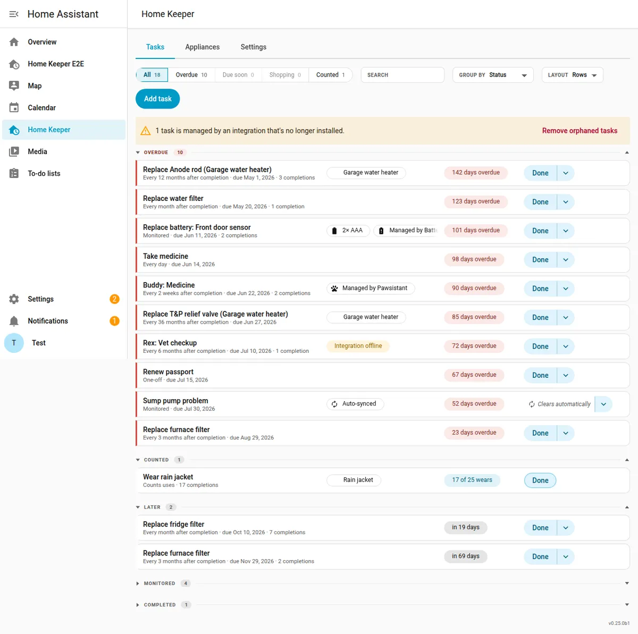The width and height of the screenshot is (638, 634).
Task: Click the Test user avatar
Action: click(14, 343)
